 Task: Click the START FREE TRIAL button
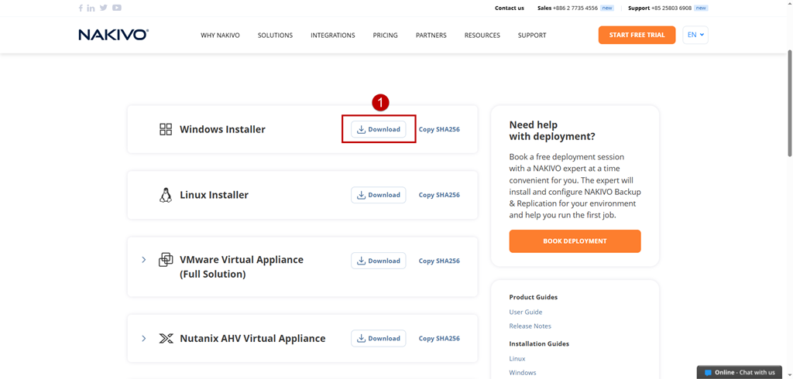pyautogui.click(x=637, y=35)
